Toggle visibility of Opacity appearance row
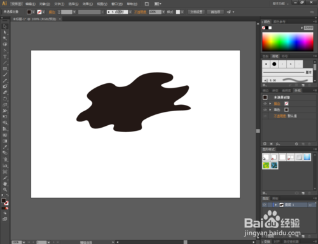This screenshot has width=318, height=244. [265, 116]
